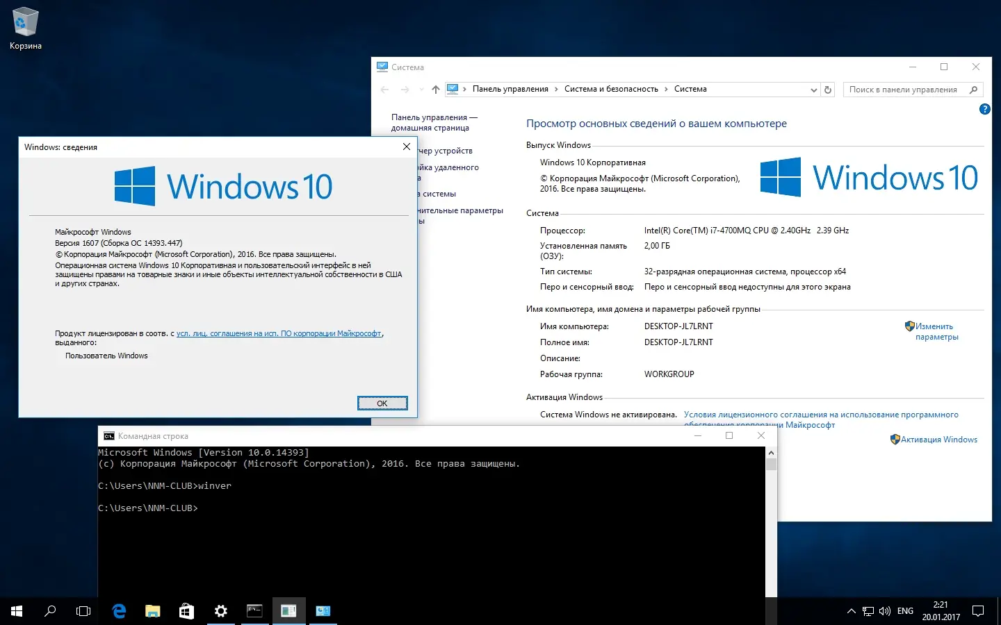Change input language ENG indicator
The height and width of the screenshot is (625, 1001).
pyautogui.click(x=905, y=611)
